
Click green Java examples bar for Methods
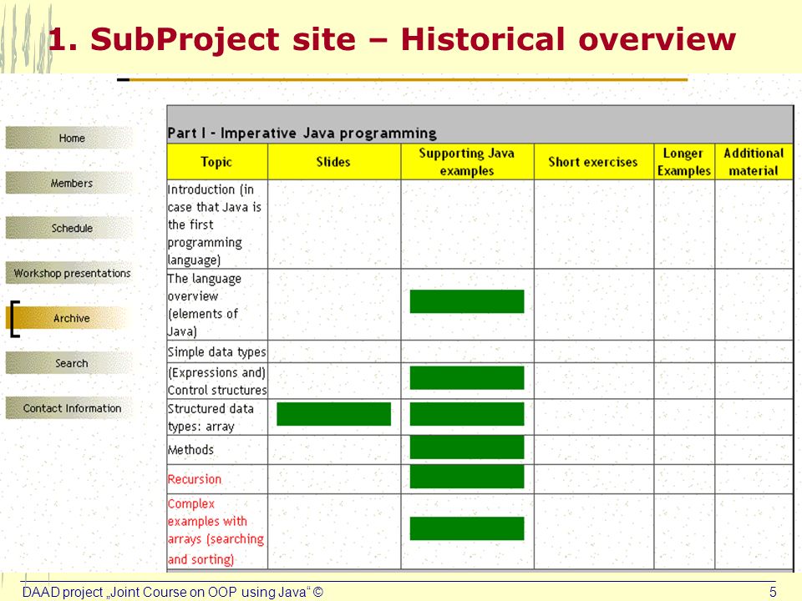click(x=467, y=447)
